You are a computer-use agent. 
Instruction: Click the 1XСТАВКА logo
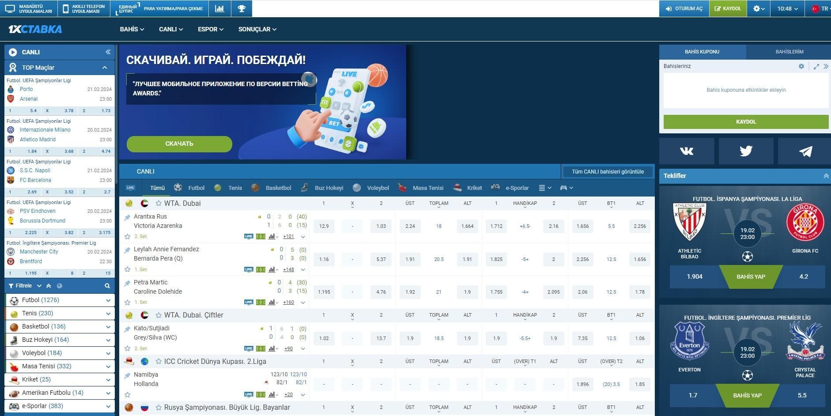click(x=35, y=29)
